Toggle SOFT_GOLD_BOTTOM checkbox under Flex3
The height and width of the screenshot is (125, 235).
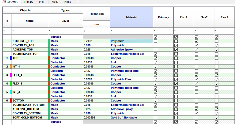[x=217, y=117]
